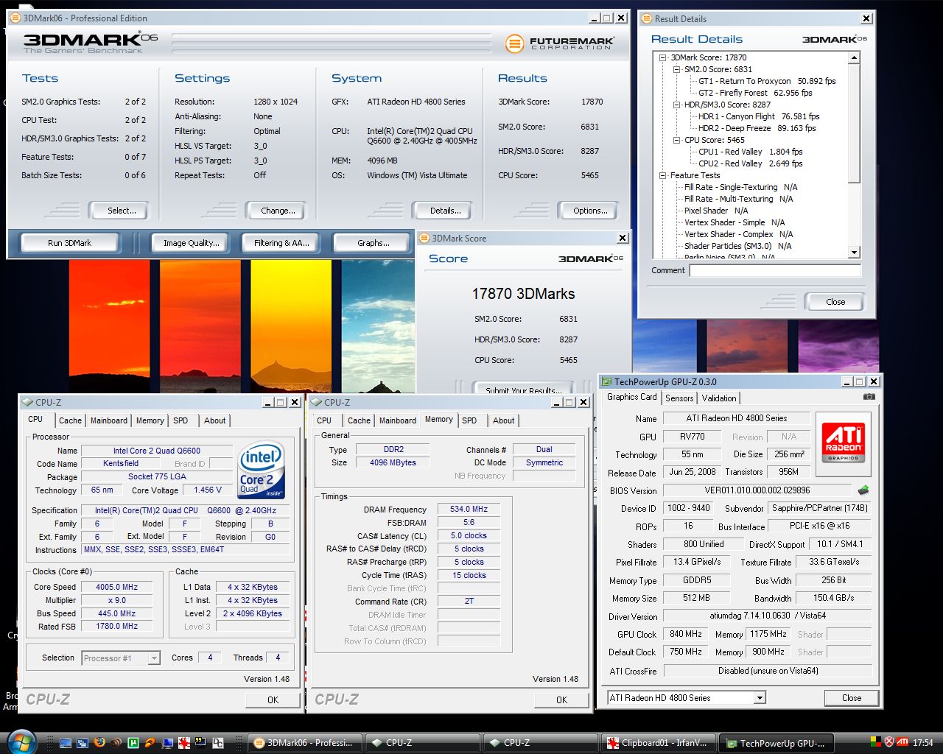Select GT1 - Return To Proxycon result

[767, 81]
